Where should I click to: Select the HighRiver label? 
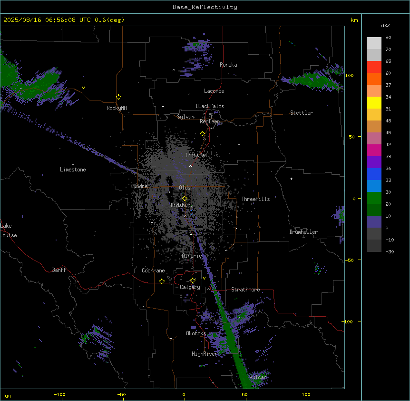[205, 354]
